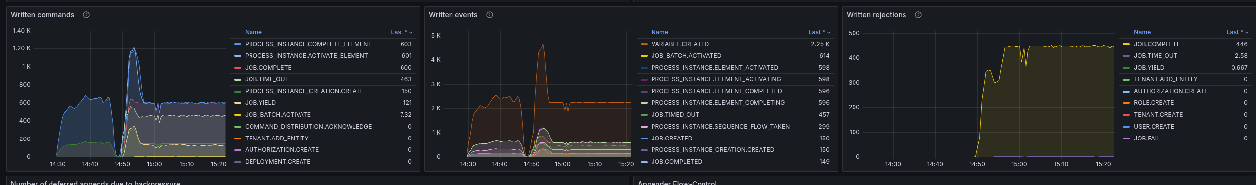Select TENANT.ADD_ENTITY in rejections legend
Screen dimensions: 1256x185
pos(1165,79)
